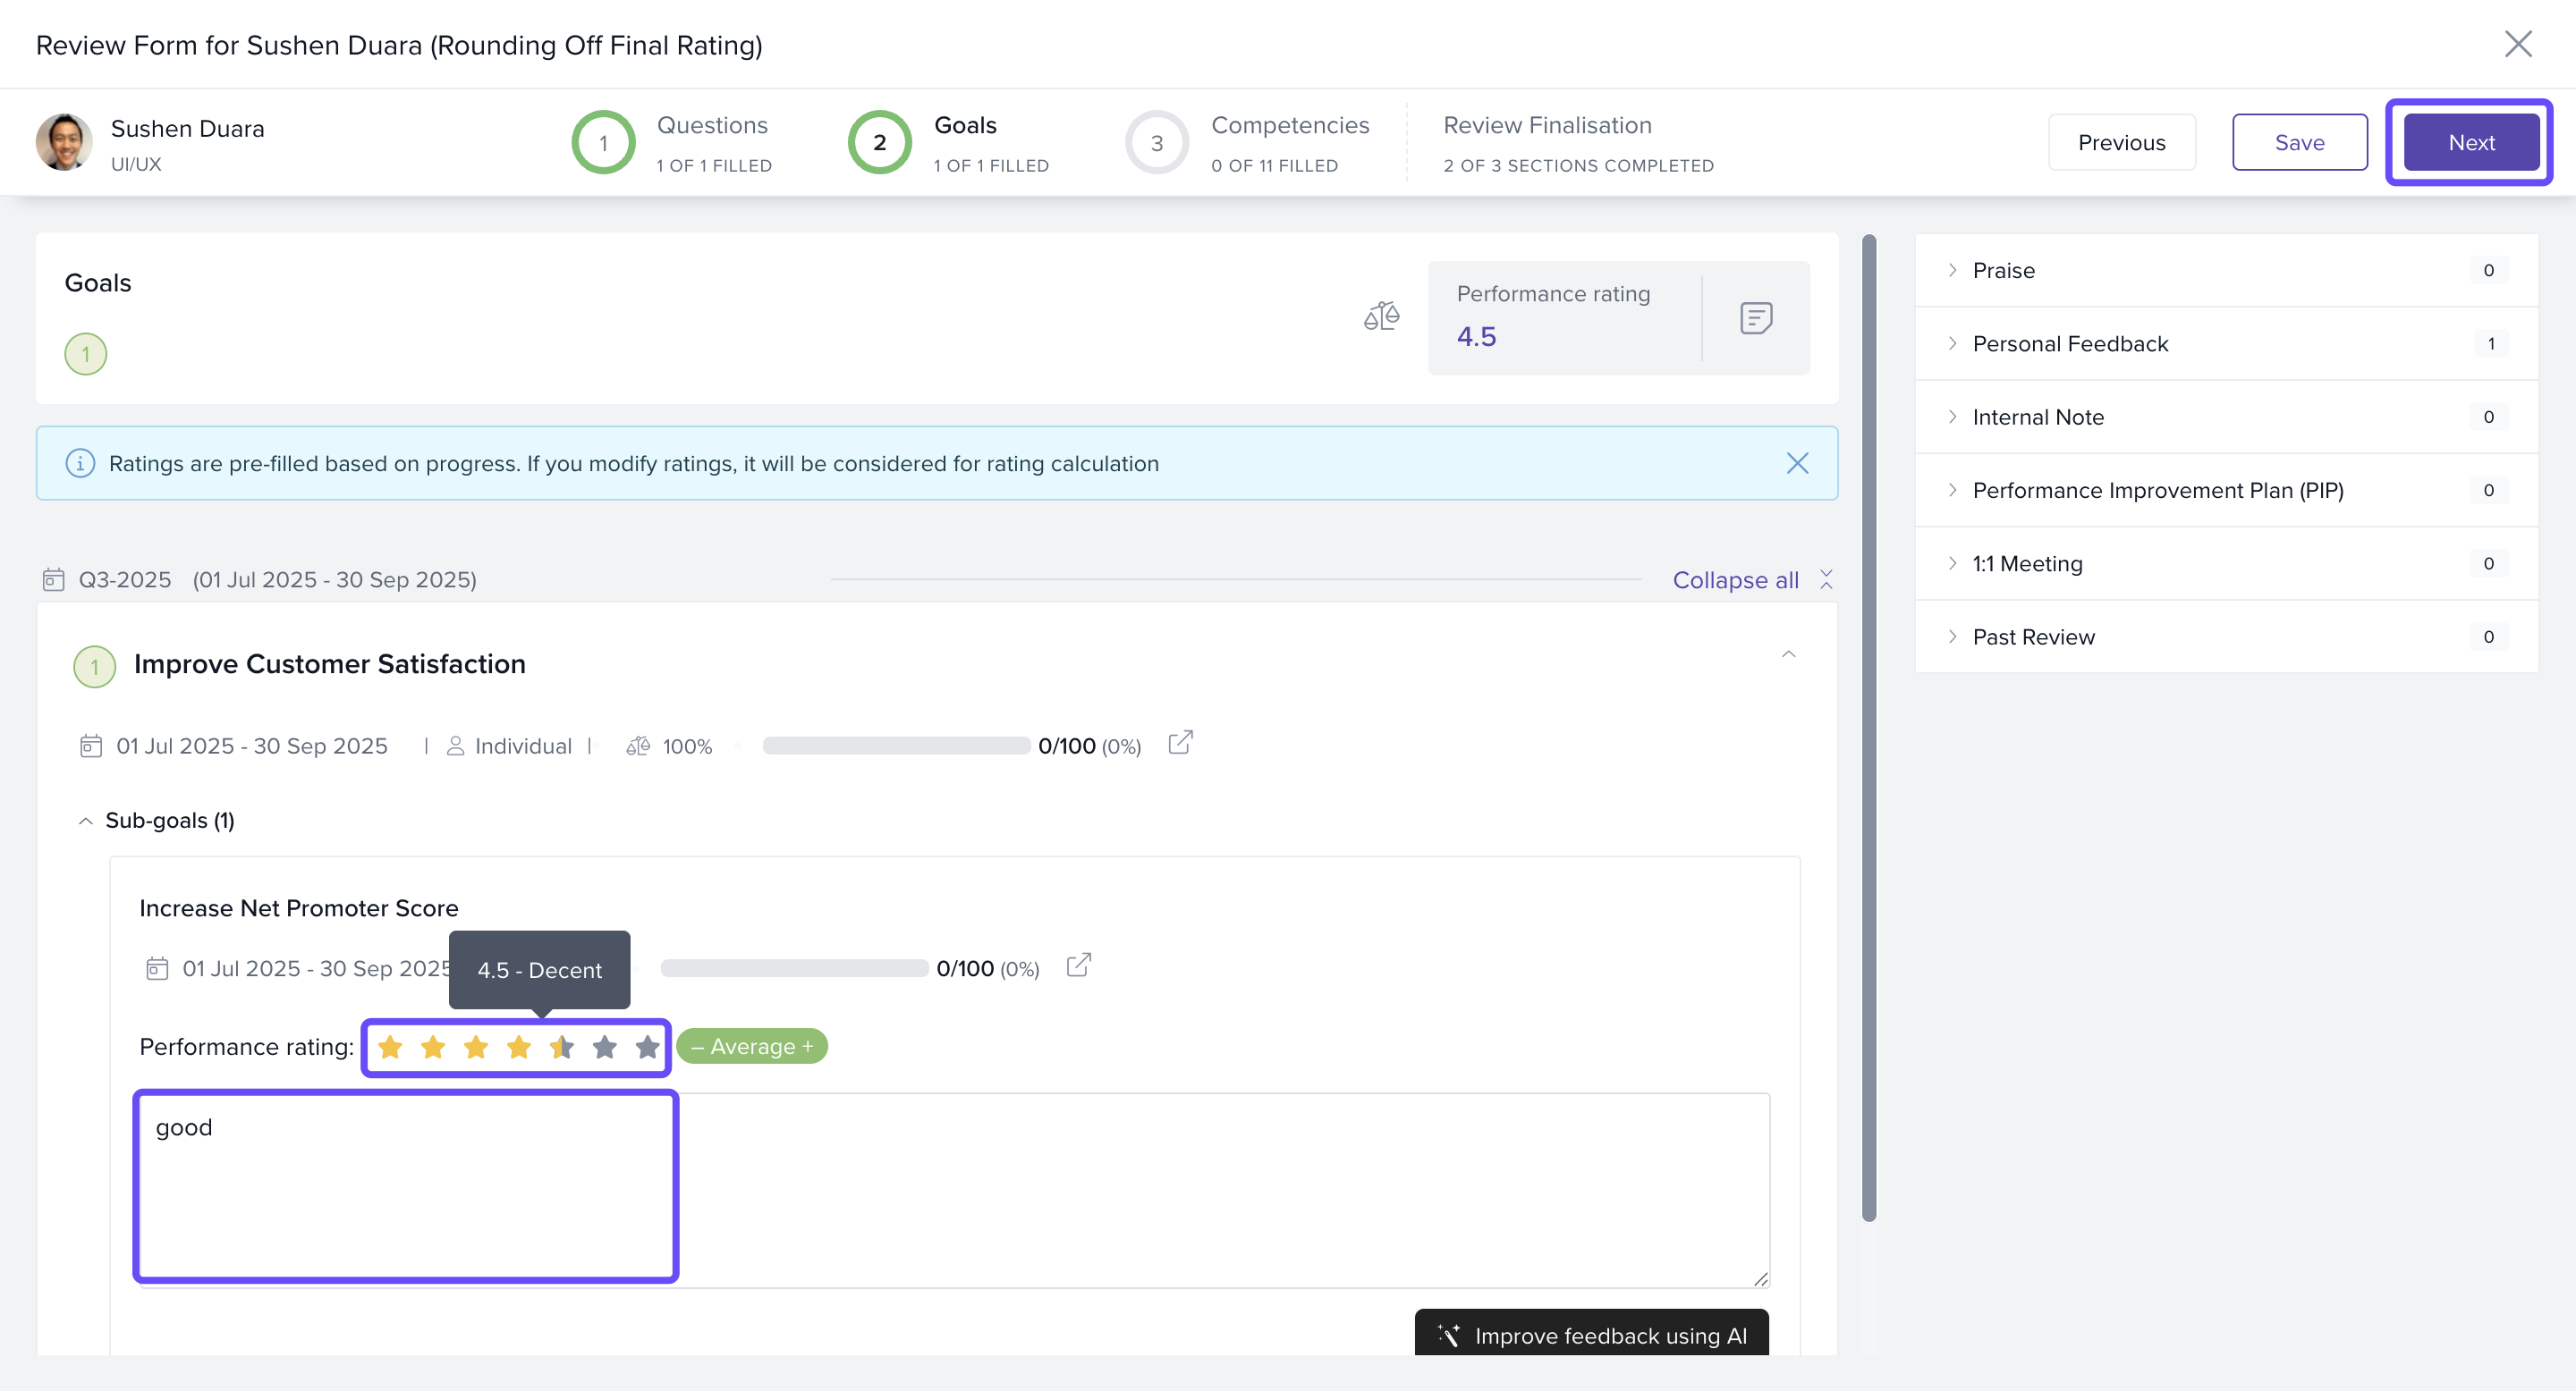Click Sushen Duara's profile avatar
The height and width of the screenshot is (1391, 2576).
(x=64, y=142)
